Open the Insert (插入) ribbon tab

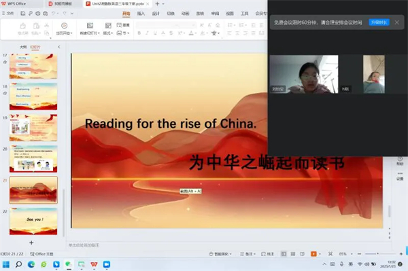click(x=141, y=14)
